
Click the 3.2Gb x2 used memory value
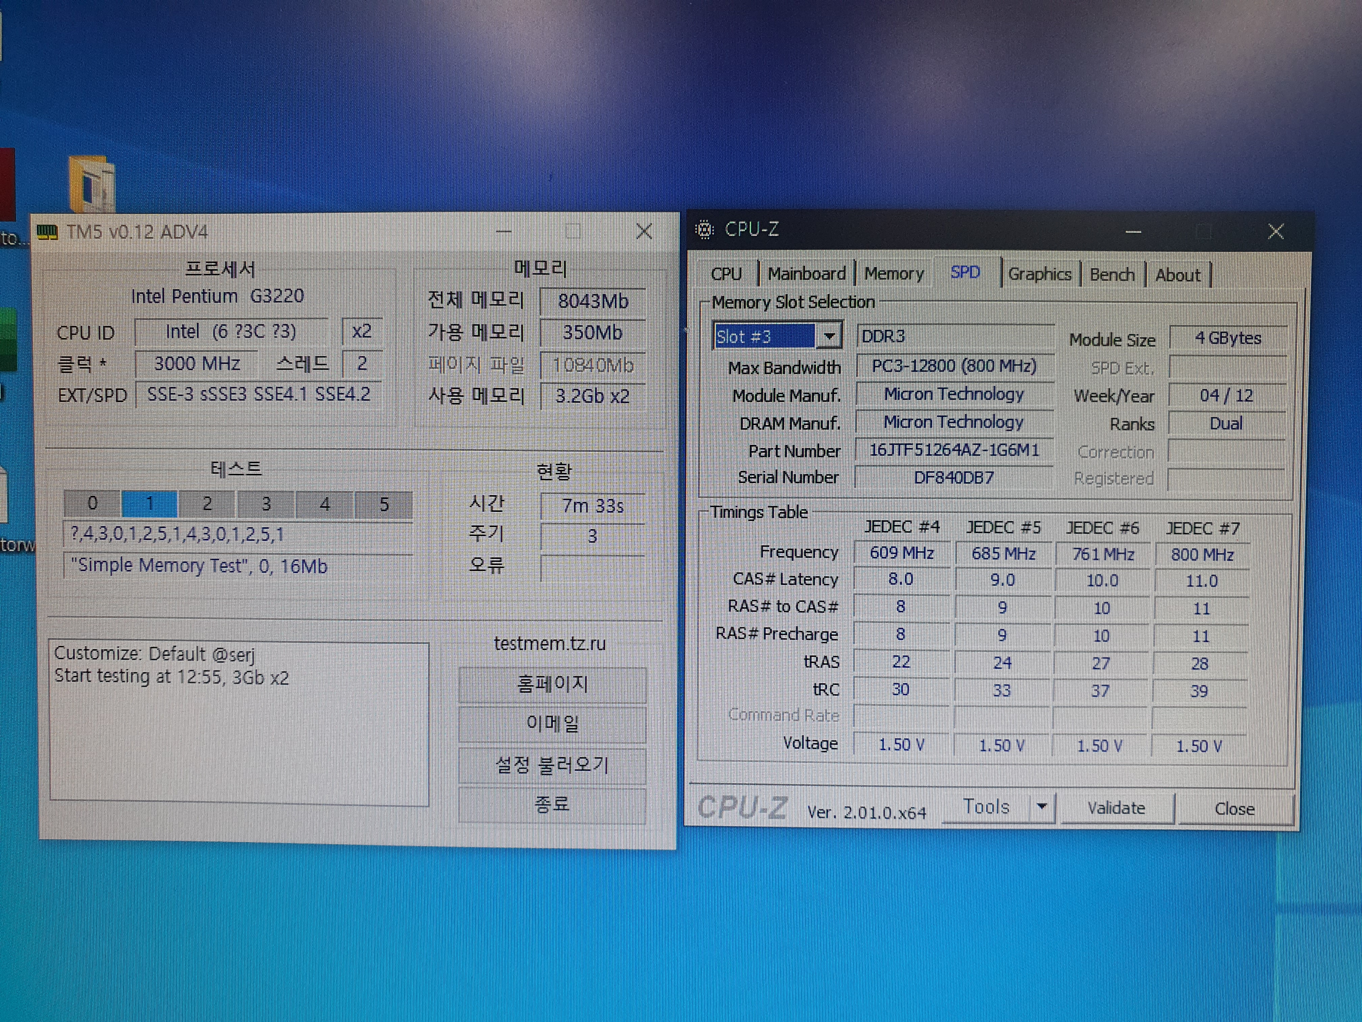[592, 396]
